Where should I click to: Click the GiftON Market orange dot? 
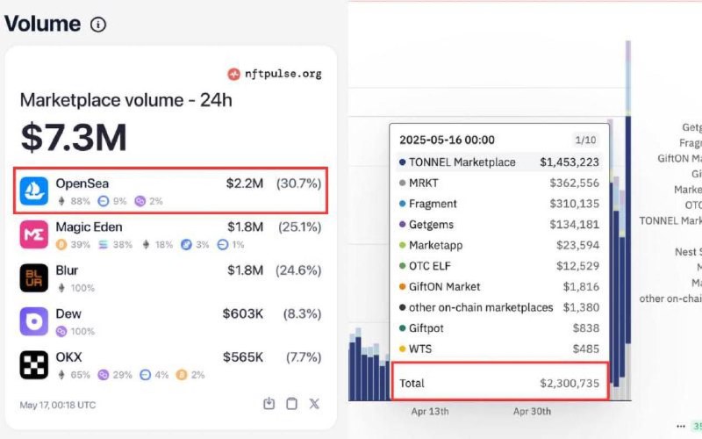tap(402, 287)
